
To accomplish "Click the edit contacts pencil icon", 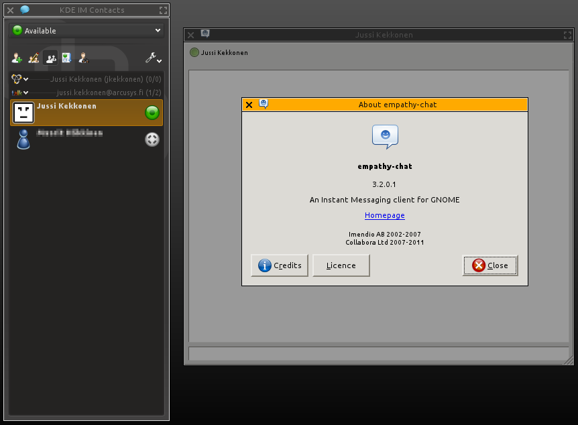I will tap(34, 58).
